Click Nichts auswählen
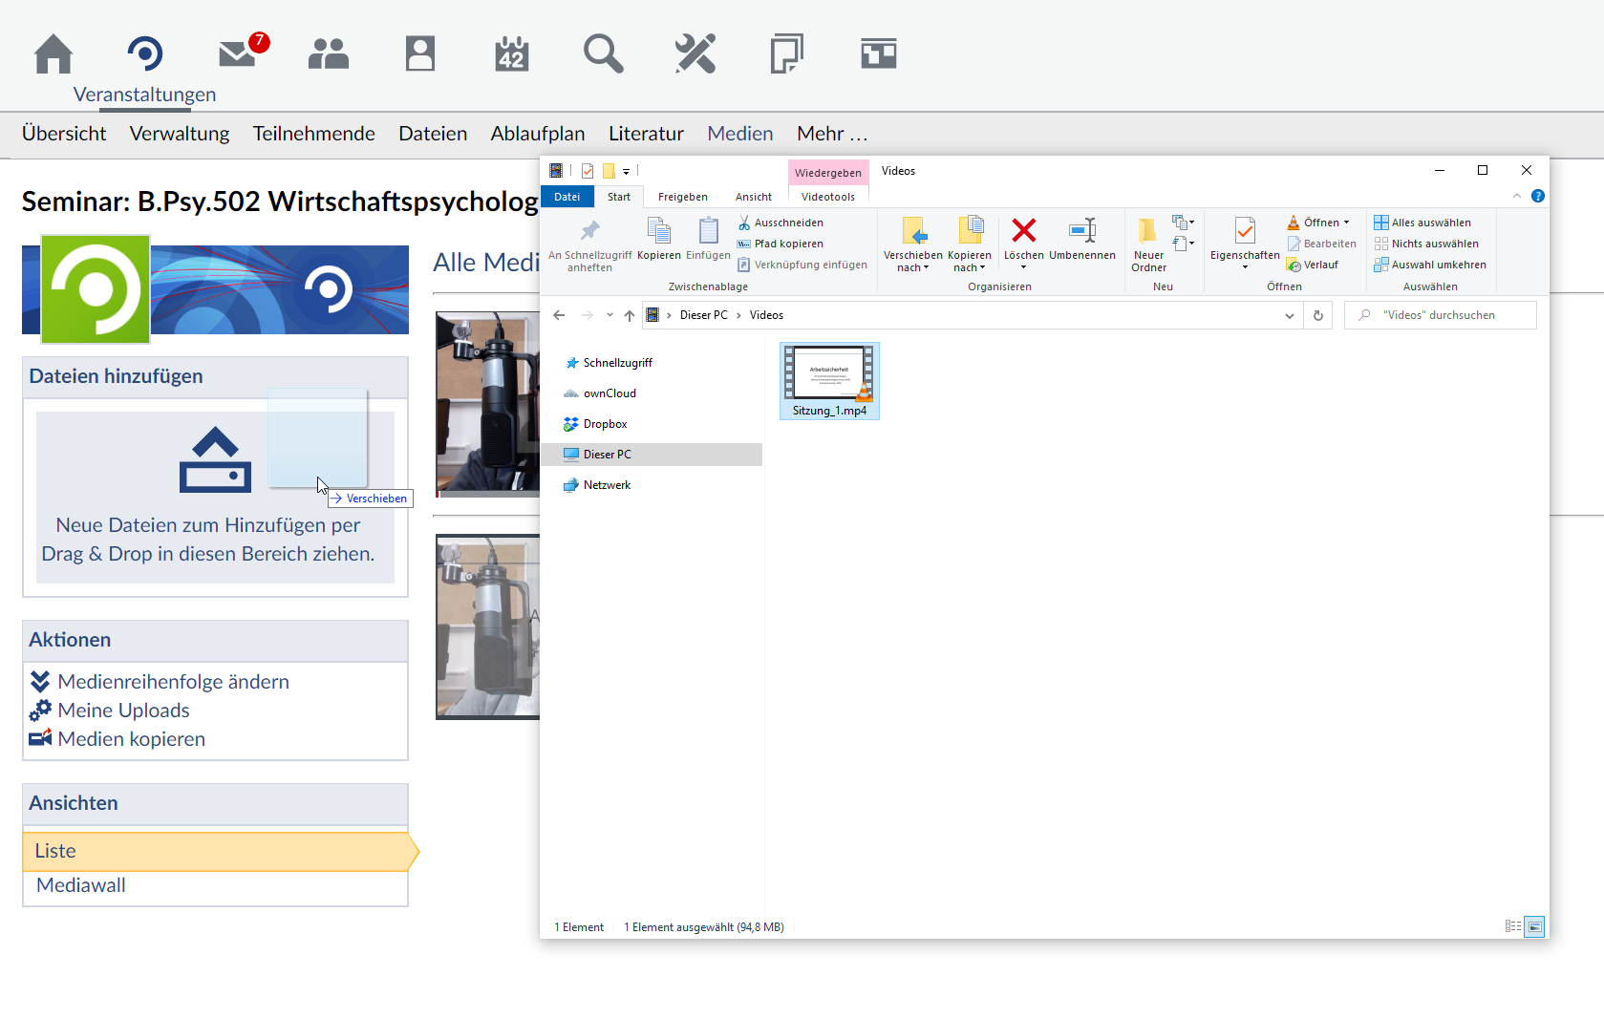The height and width of the screenshot is (1019, 1604). tap(1426, 244)
